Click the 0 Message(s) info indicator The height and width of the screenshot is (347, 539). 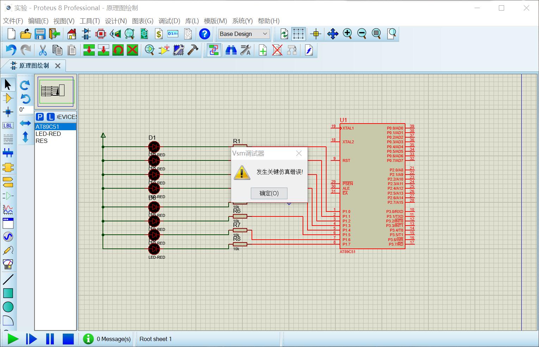[x=107, y=339]
